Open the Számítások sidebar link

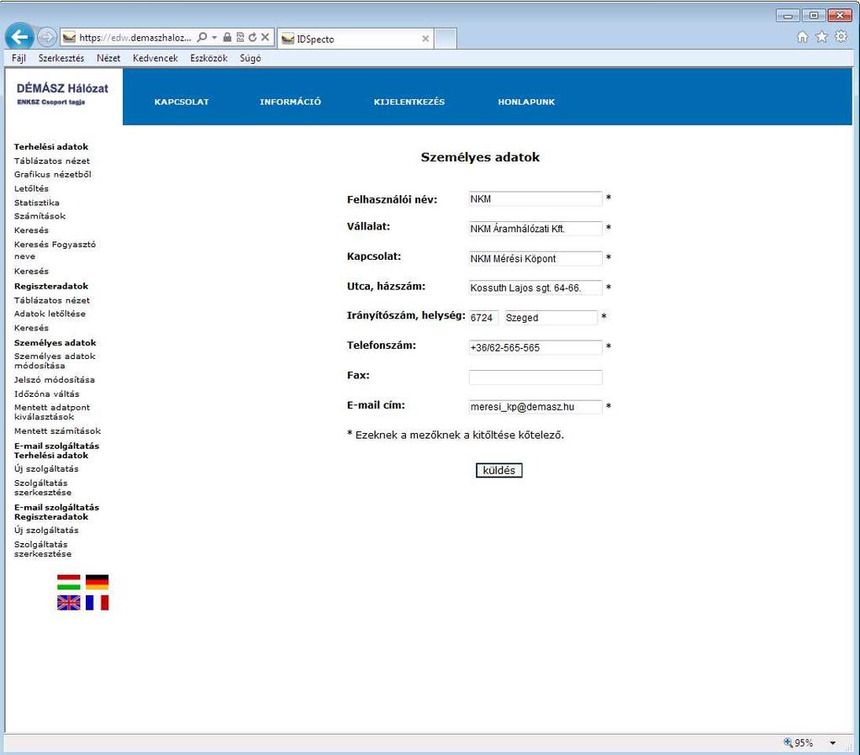point(40,216)
